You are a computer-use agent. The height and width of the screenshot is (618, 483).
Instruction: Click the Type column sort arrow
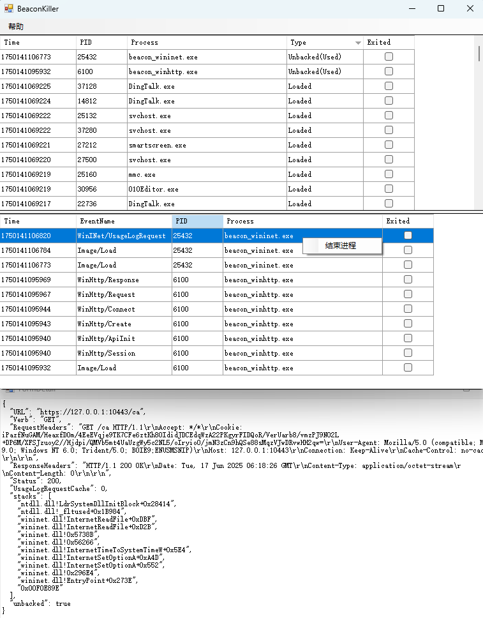coord(358,43)
